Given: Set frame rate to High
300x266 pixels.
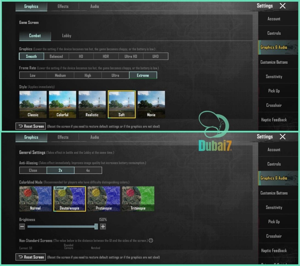Looking at the screenshot, I should [x=88, y=75].
